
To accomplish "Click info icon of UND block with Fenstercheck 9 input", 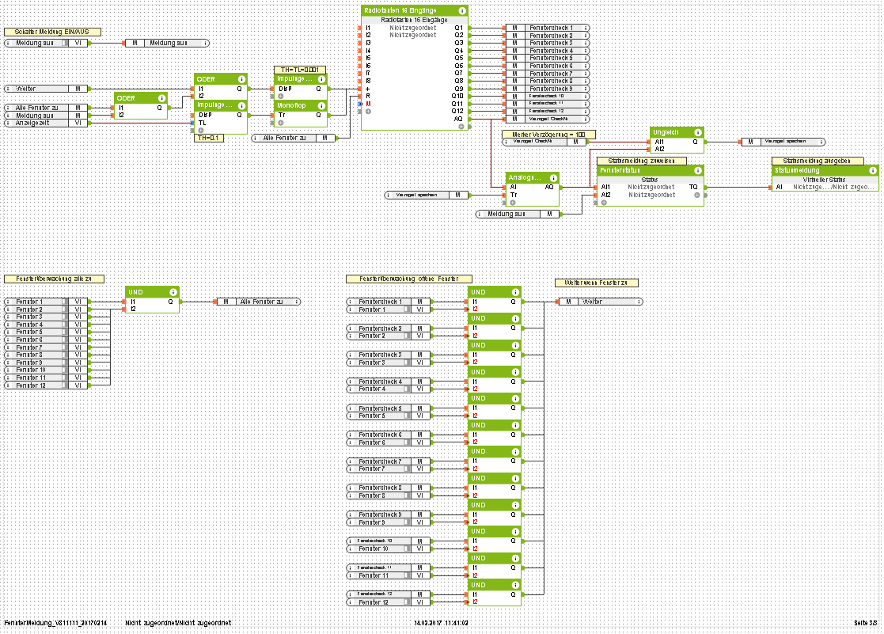I will pyautogui.click(x=515, y=505).
